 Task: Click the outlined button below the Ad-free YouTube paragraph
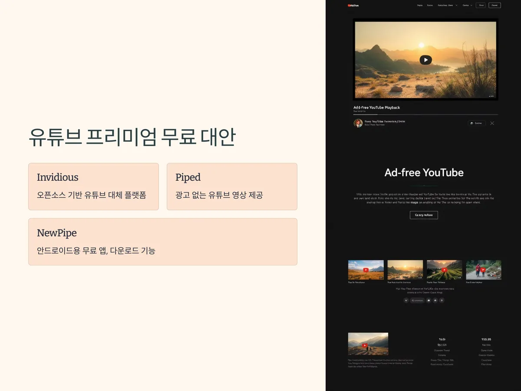point(424,215)
